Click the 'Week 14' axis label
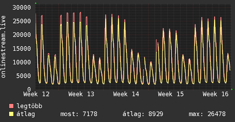This screenshot has height=122, width=235. click(126, 94)
